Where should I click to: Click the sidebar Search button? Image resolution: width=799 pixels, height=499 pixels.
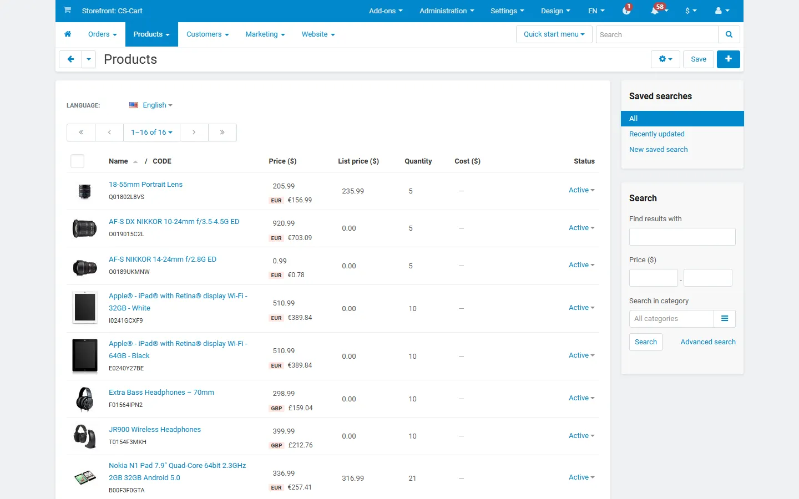pyautogui.click(x=646, y=342)
